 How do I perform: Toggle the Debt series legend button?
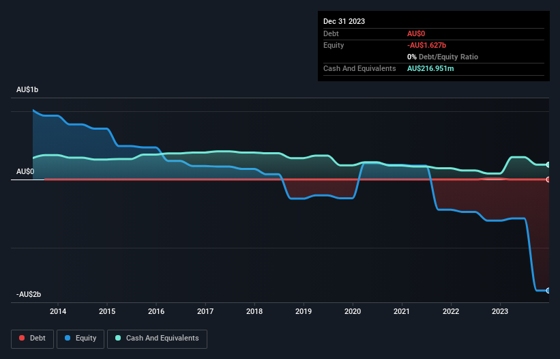click(33, 339)
